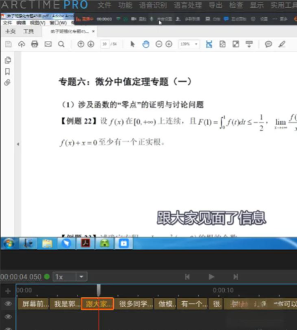Select the subtitle block 很多同学...

134,304
